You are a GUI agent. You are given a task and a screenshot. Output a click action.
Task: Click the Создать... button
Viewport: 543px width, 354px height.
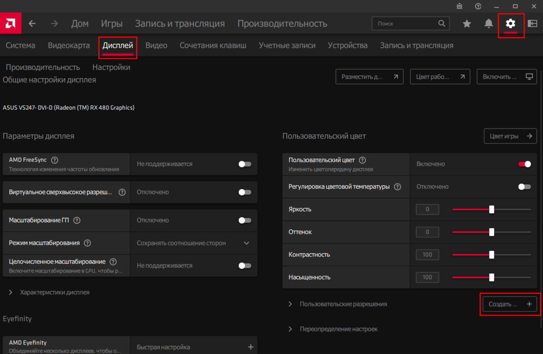[510, 304]
